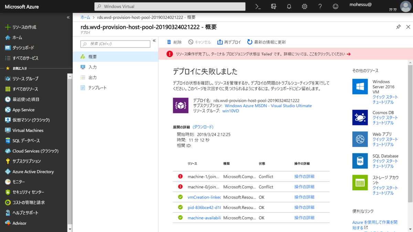Click the (ダウンロード) link

pos(203,127)
